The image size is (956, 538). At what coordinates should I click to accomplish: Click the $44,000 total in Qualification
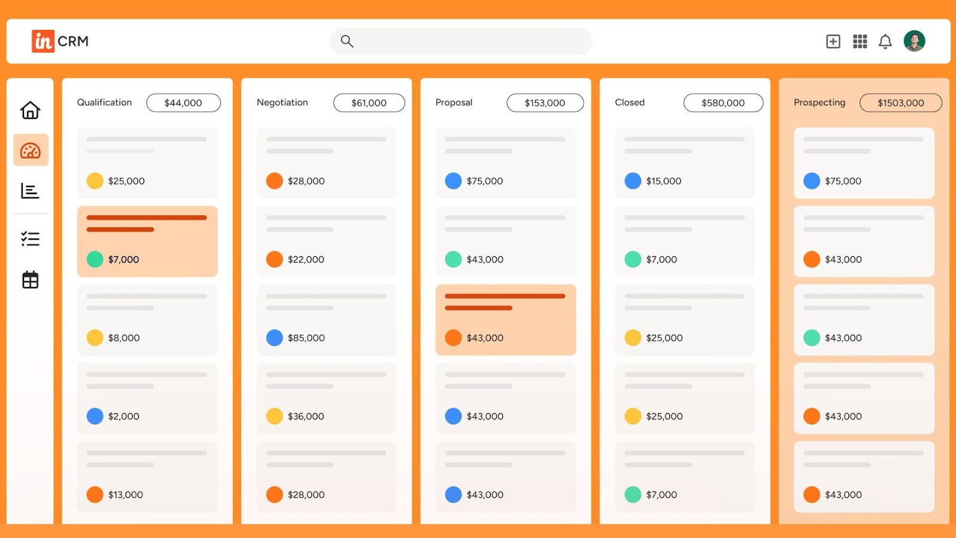(183, 102)
